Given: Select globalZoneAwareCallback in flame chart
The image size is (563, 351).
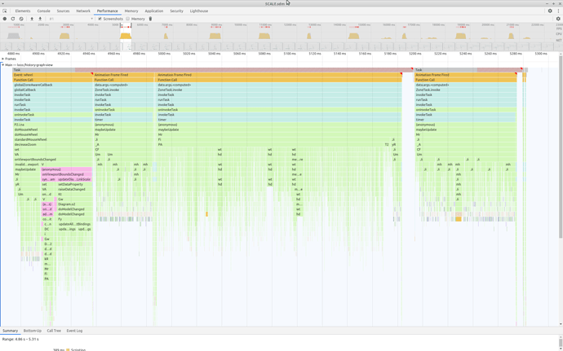Looking at the screenshot, I should 53,85.
